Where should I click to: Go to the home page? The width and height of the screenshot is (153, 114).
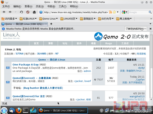pos(34,12)
